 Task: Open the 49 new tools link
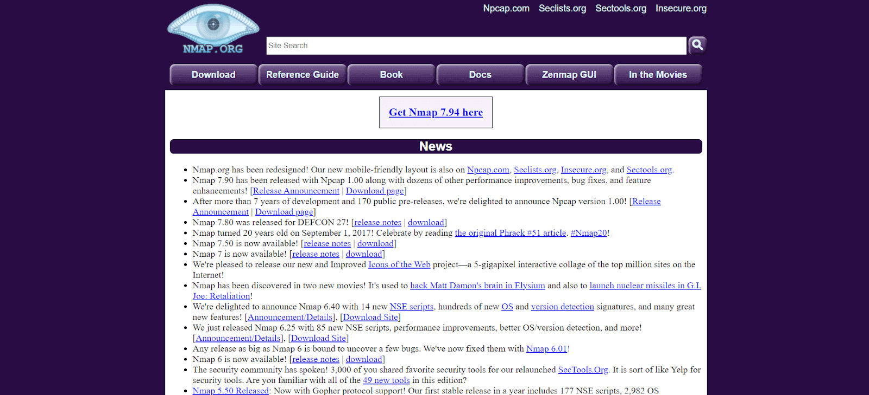(386, 380)
